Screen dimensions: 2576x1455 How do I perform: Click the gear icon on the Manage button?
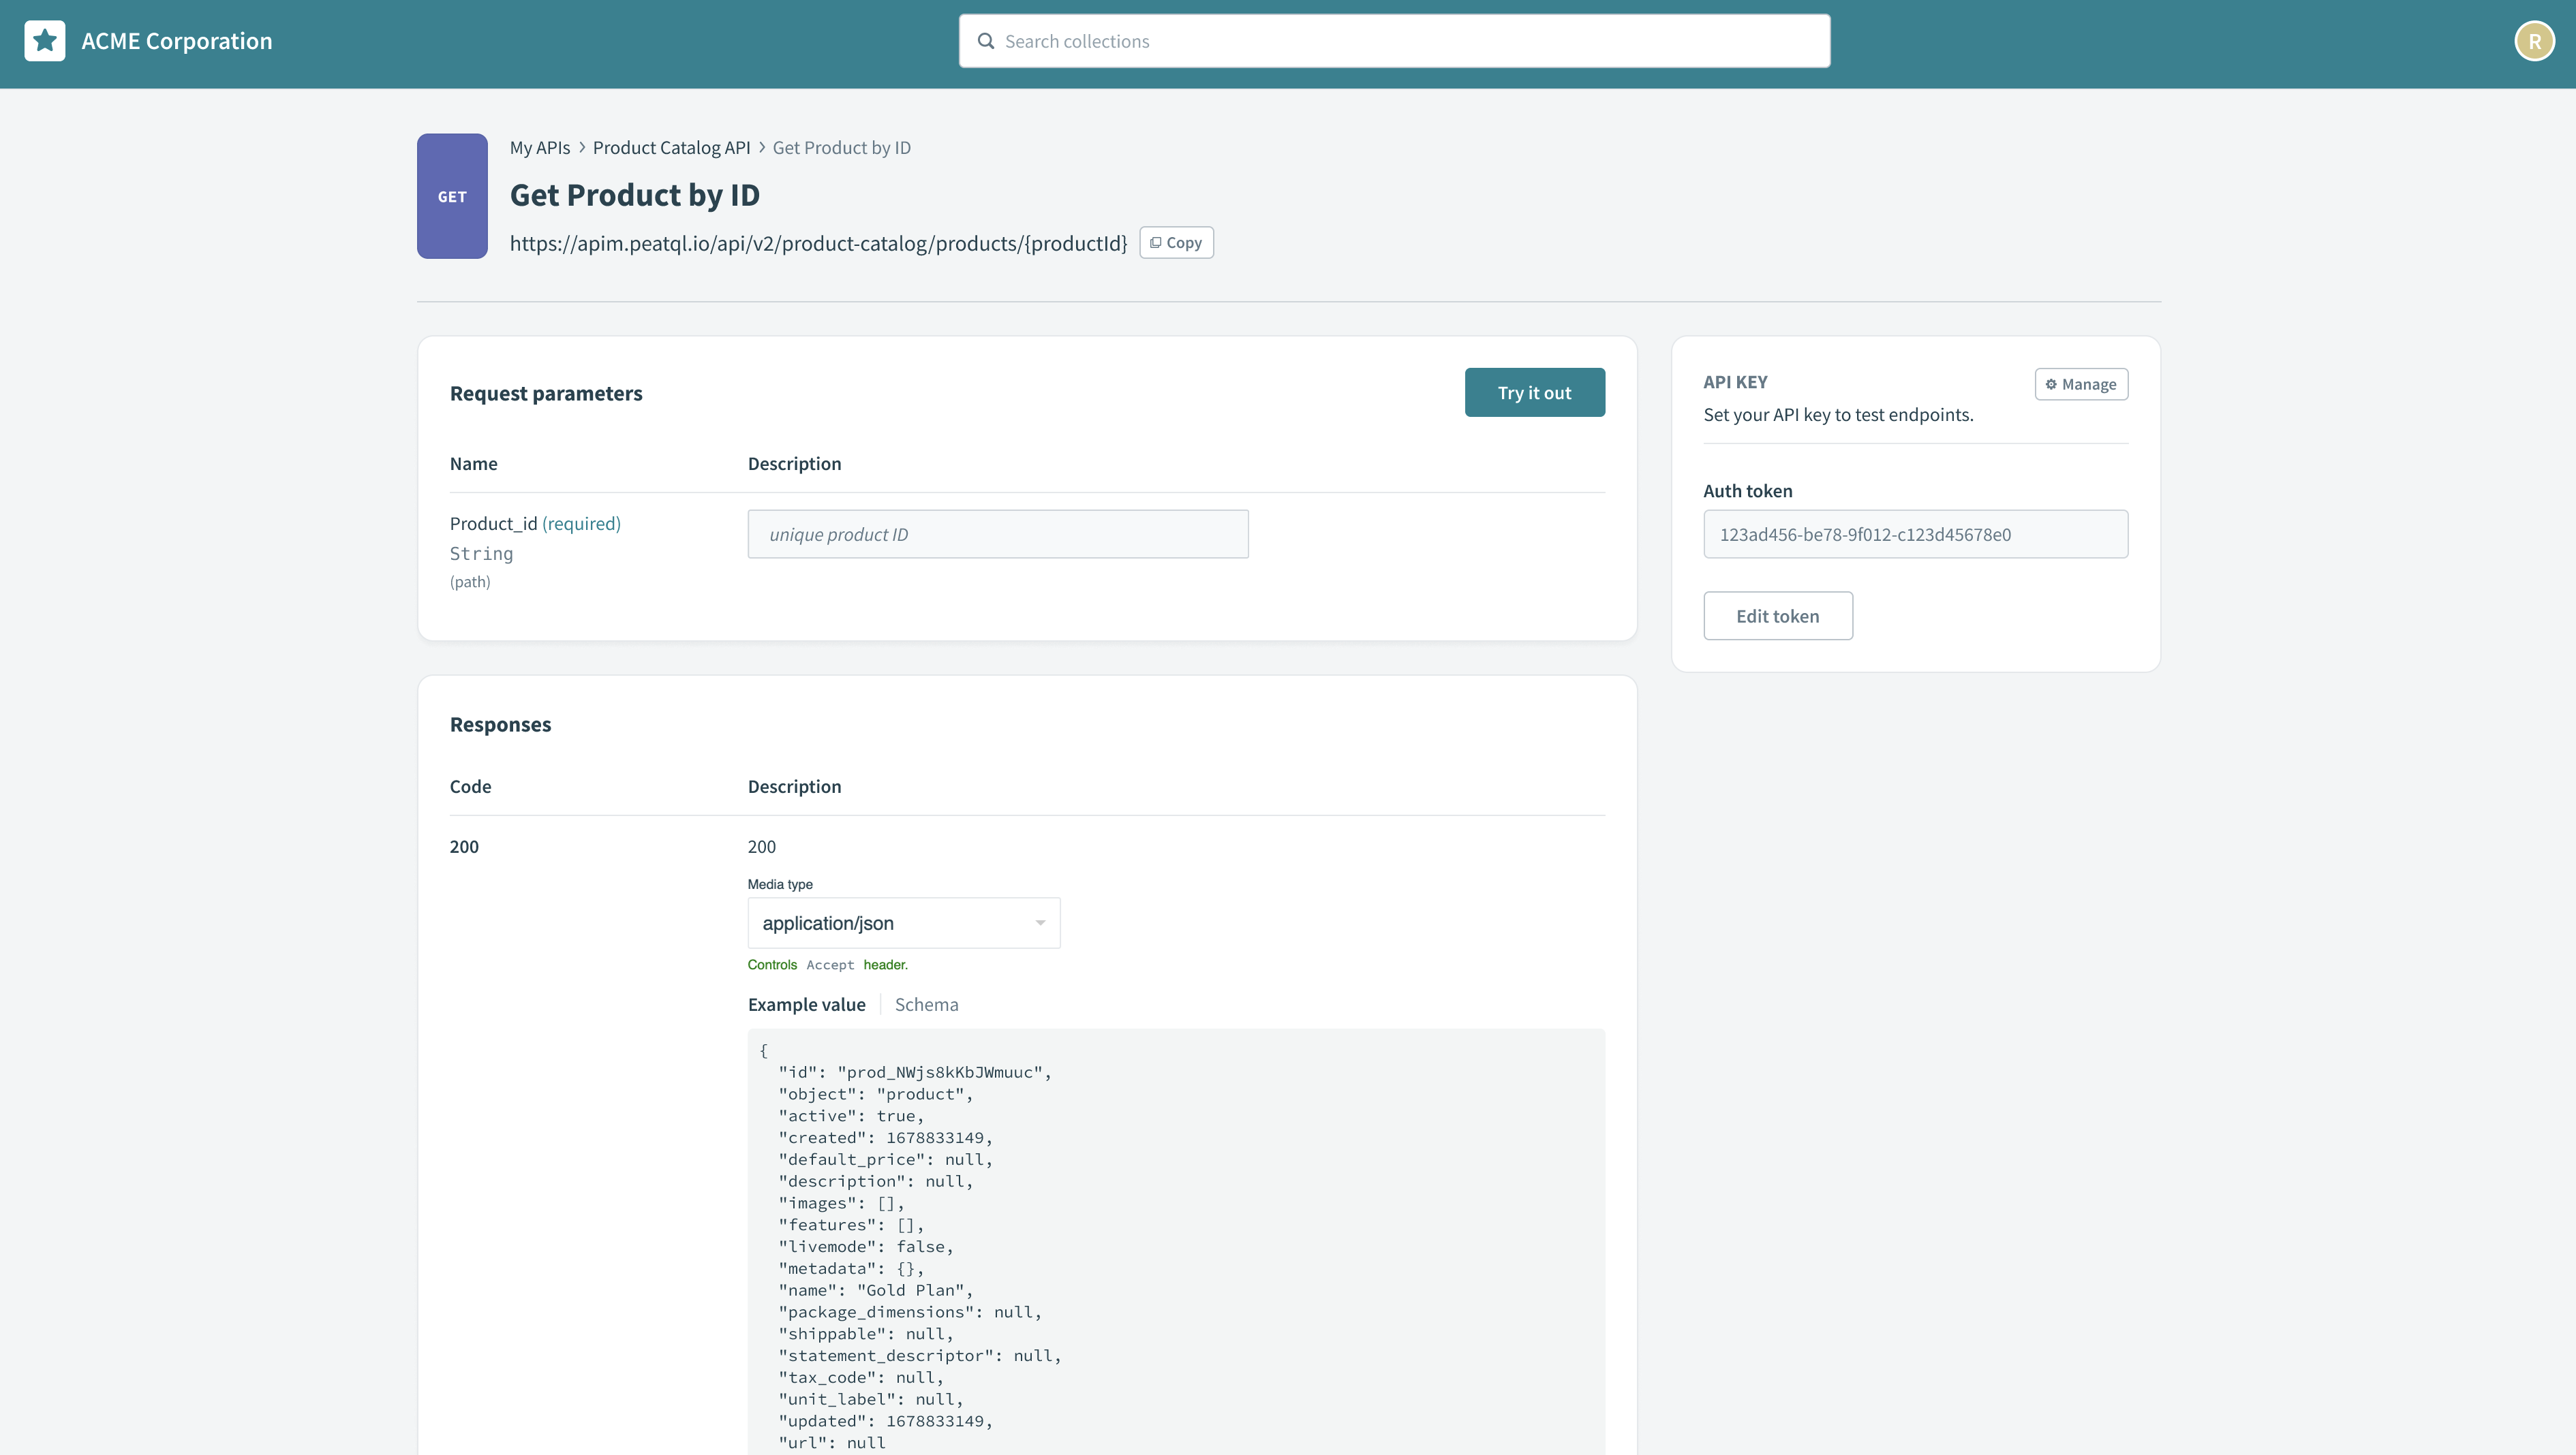point(2051,384)
